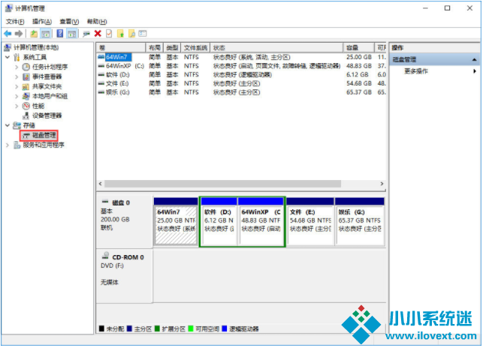Click the connect disk toolbar icon

pos(86,34)
